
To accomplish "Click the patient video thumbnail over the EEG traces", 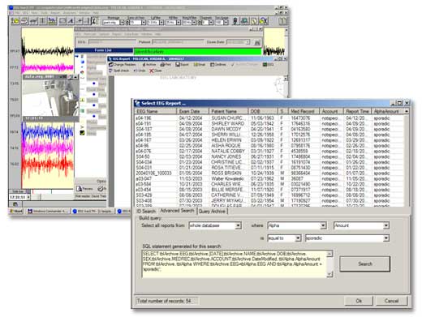I will [50, 97].
